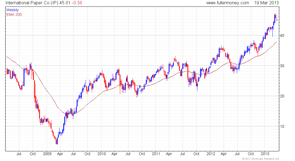This screenshot has height=161, width=295.
Task: Click the EMA 200 line's right end near 38
Action: pos(276,42)
